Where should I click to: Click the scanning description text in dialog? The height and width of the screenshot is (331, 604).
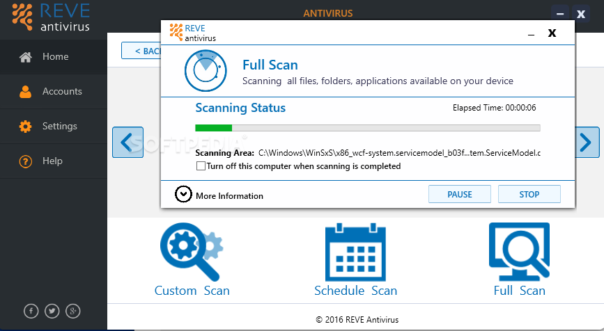pyautogui.click(x=378, y=81)
